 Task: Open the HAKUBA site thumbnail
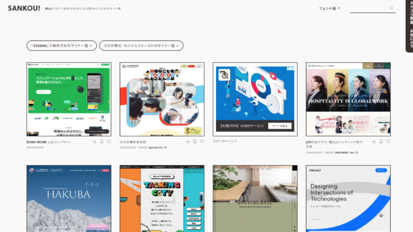[x=69, y=198]
